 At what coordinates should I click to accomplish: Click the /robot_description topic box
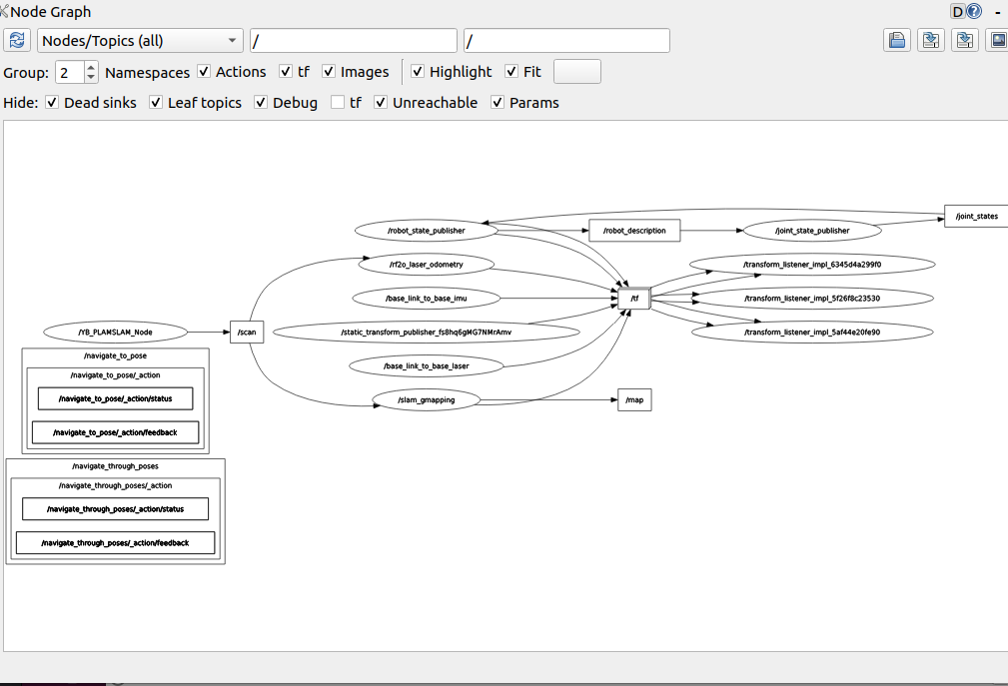tap(634, 231)
